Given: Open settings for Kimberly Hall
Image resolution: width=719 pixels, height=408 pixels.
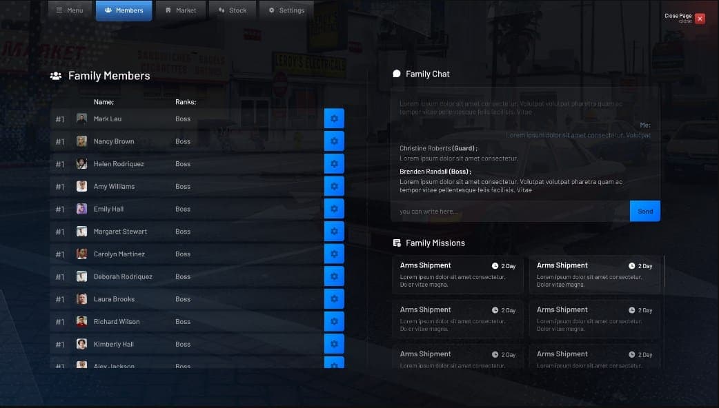Looking at the screenshot, I should pos(334,343).
